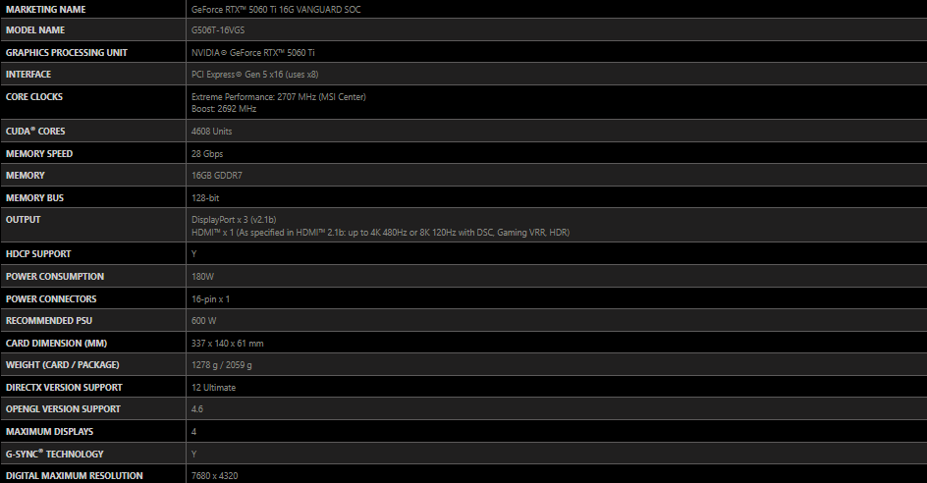Viewport: 927px width, 483px height.
Task: Click the 128-bit memory bus value
Action: point(205,198)
